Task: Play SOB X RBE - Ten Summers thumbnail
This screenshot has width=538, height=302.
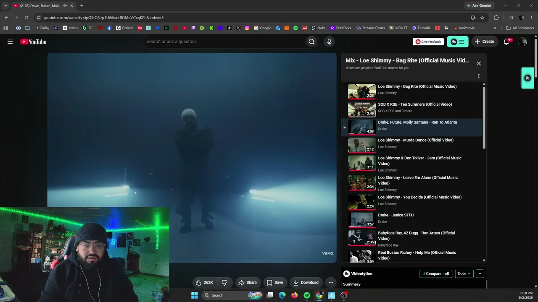Action: pyautogui.click(x=362, y=109)
